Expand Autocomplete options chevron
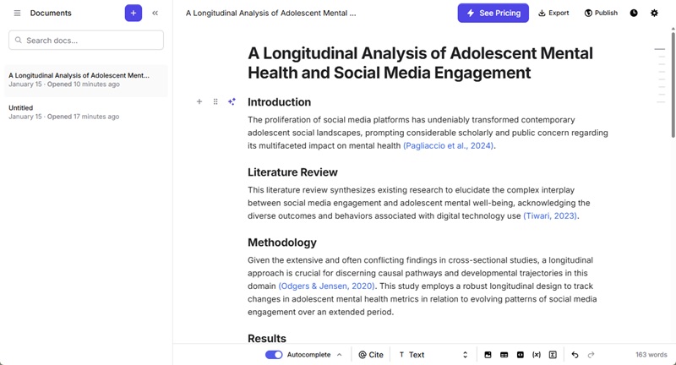 340,355
